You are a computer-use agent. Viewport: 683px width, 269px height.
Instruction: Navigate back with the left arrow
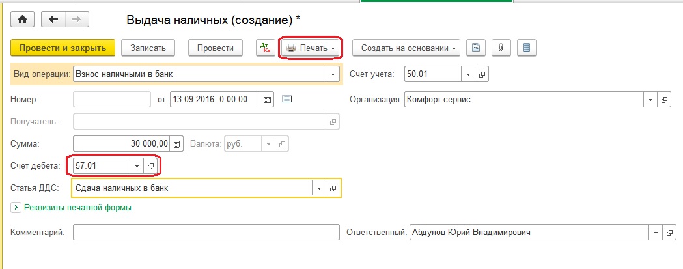click(53, 20)
